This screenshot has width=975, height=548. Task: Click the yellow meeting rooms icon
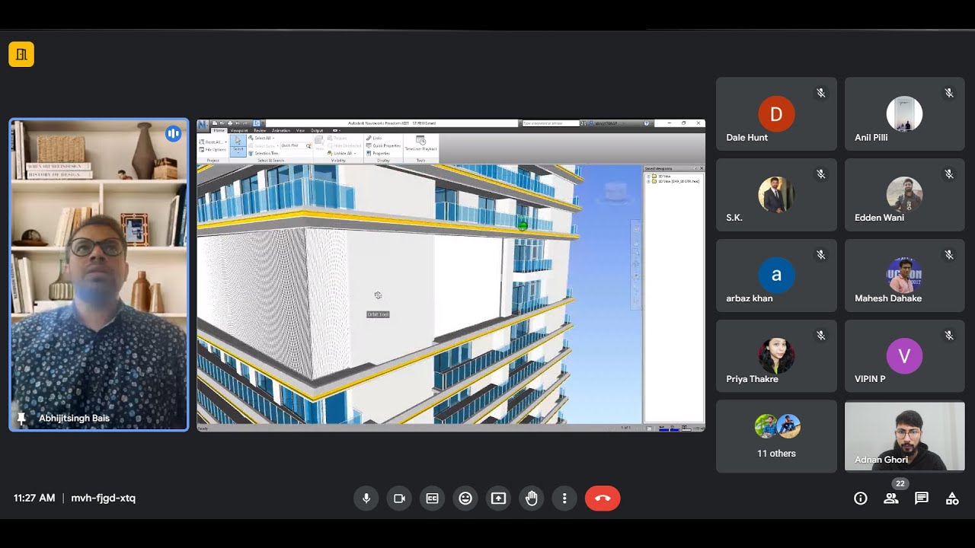coord(21,54)
